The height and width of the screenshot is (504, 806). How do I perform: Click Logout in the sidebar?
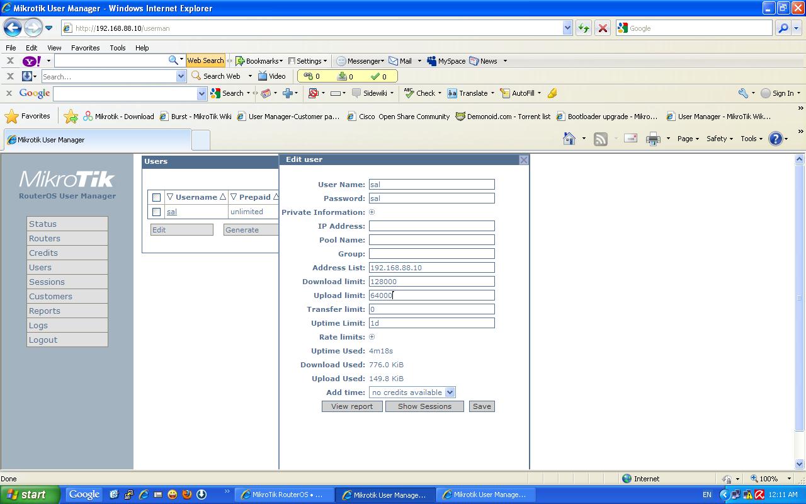(x=67, y=340)
